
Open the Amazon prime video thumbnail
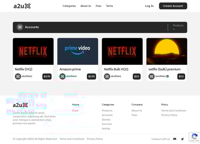point(78,51)
